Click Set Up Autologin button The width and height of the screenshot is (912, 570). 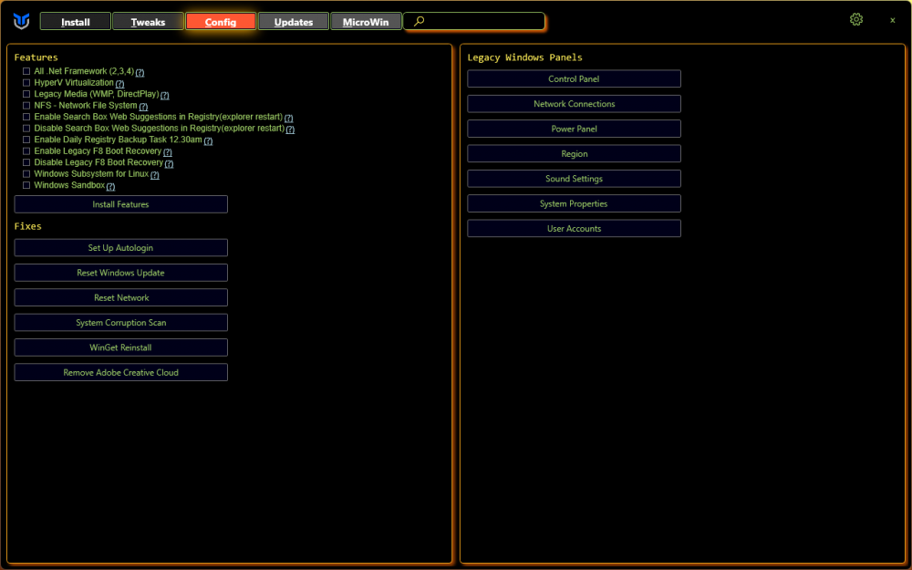(x=121, y=248)
